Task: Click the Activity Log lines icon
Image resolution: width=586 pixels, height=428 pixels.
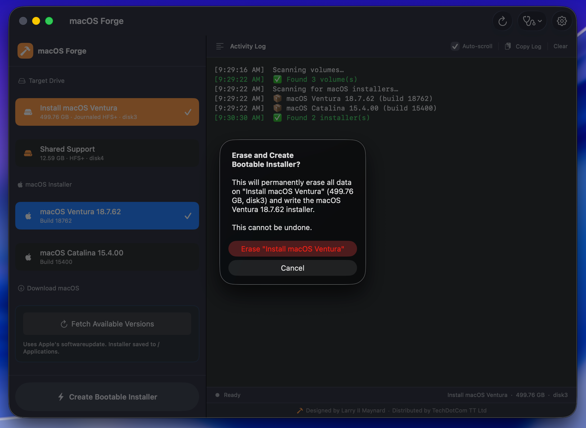Action: coord(220,46)
